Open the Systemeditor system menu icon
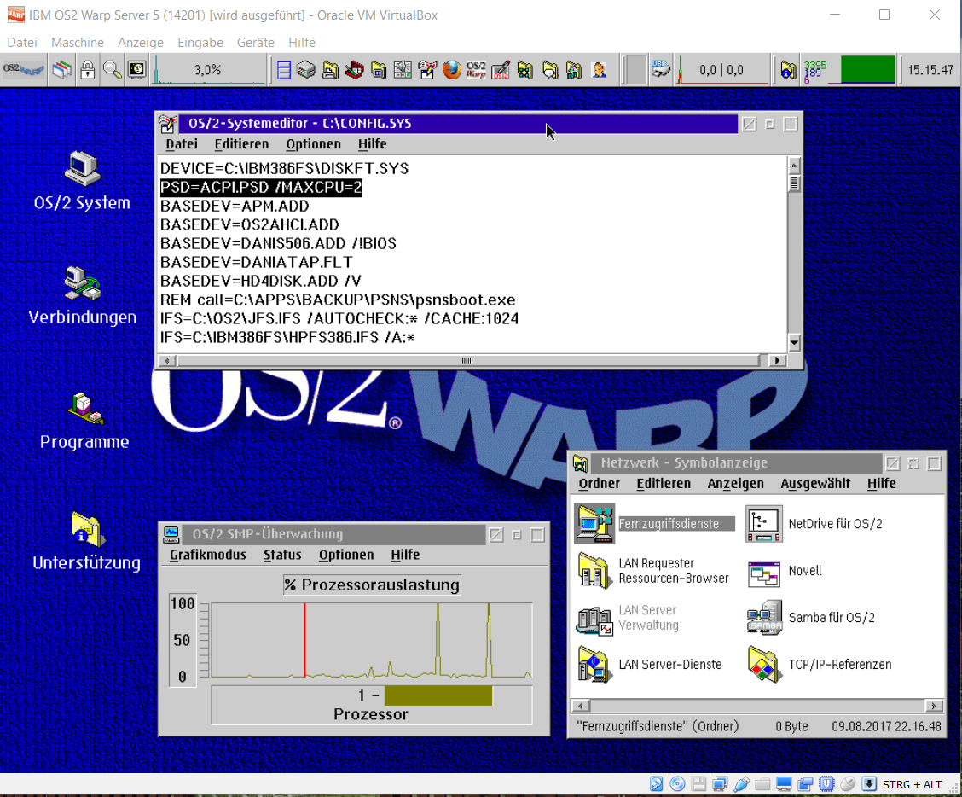Image resolution: width=962 pixels, height=797 pixels. pos(168,124)
